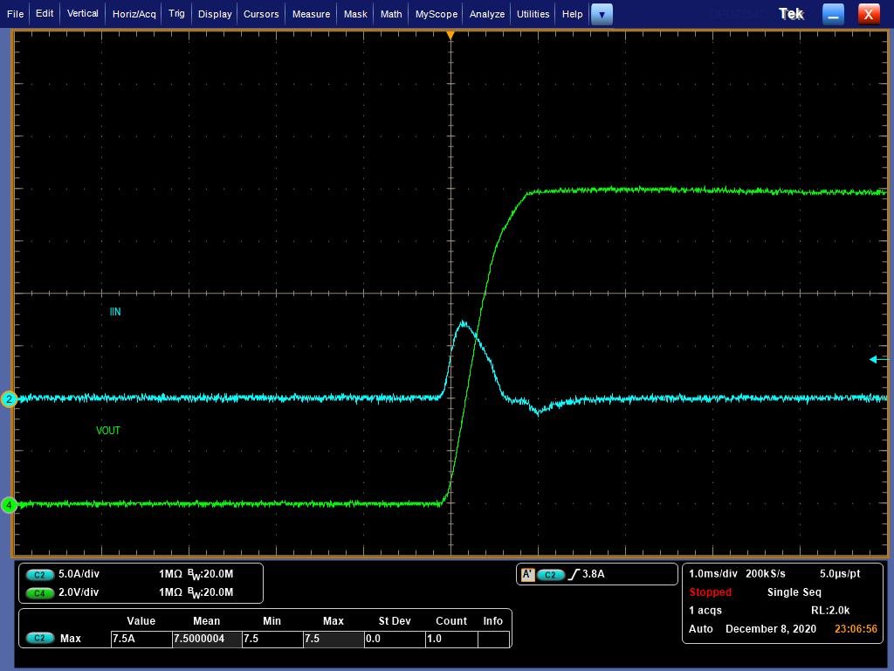The height and width of the screenshot is (671, 894).
Task: Click the 7.5000004 Mean cell
Action: point(207,639)
